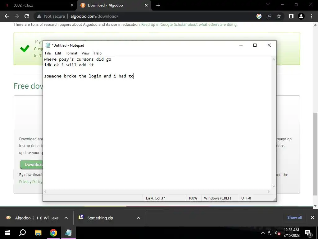Click Ln 4, Col 37 status text
The height and width of the screenshot is (239, 318).
click(x=155, y=198)
